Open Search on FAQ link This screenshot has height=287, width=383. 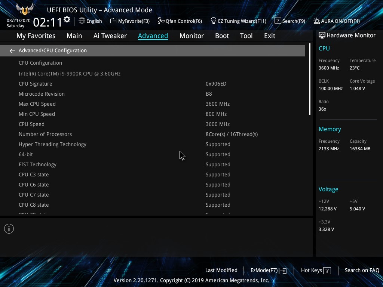pos(362,270)
